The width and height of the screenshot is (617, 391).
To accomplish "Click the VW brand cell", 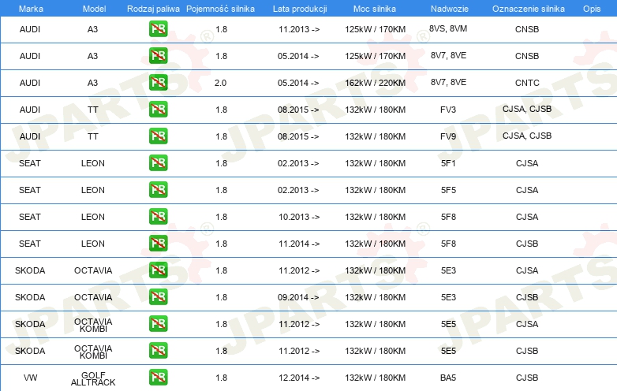I will (30, 378).
